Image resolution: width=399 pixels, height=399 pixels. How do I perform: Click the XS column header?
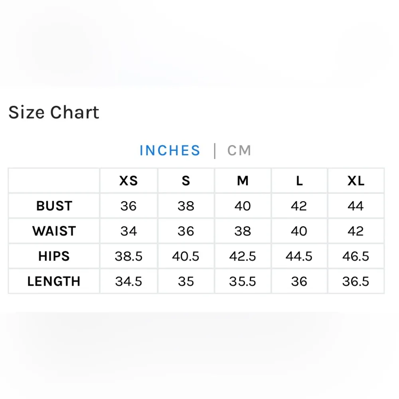coord(128,181)
